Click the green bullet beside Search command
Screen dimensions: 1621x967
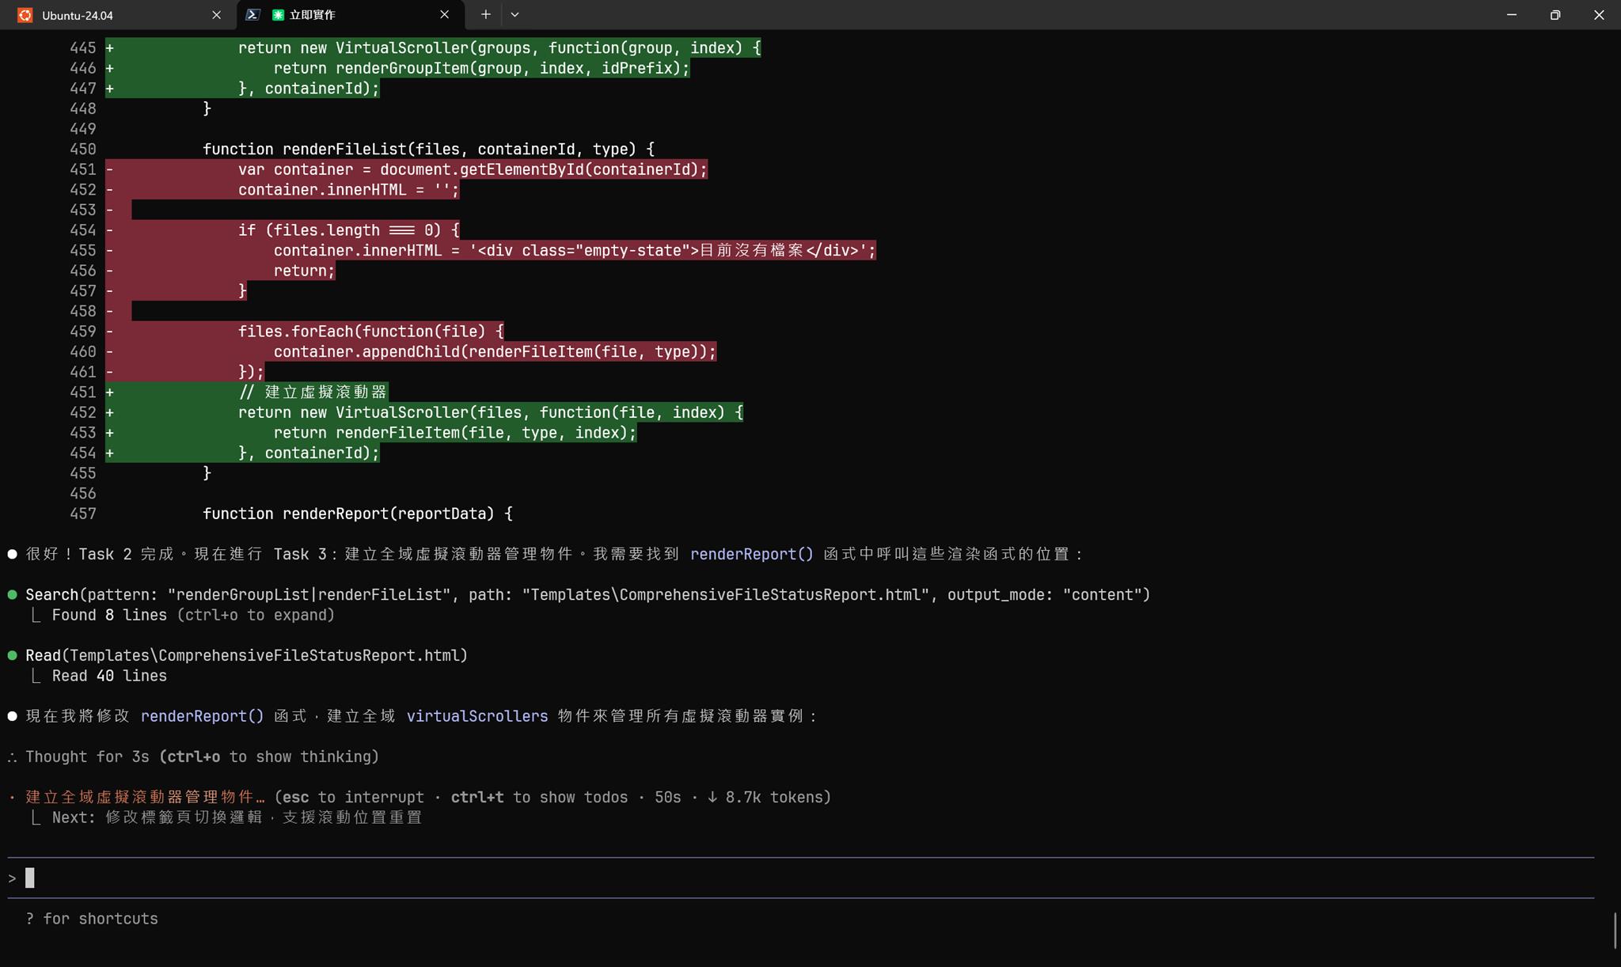13,594
